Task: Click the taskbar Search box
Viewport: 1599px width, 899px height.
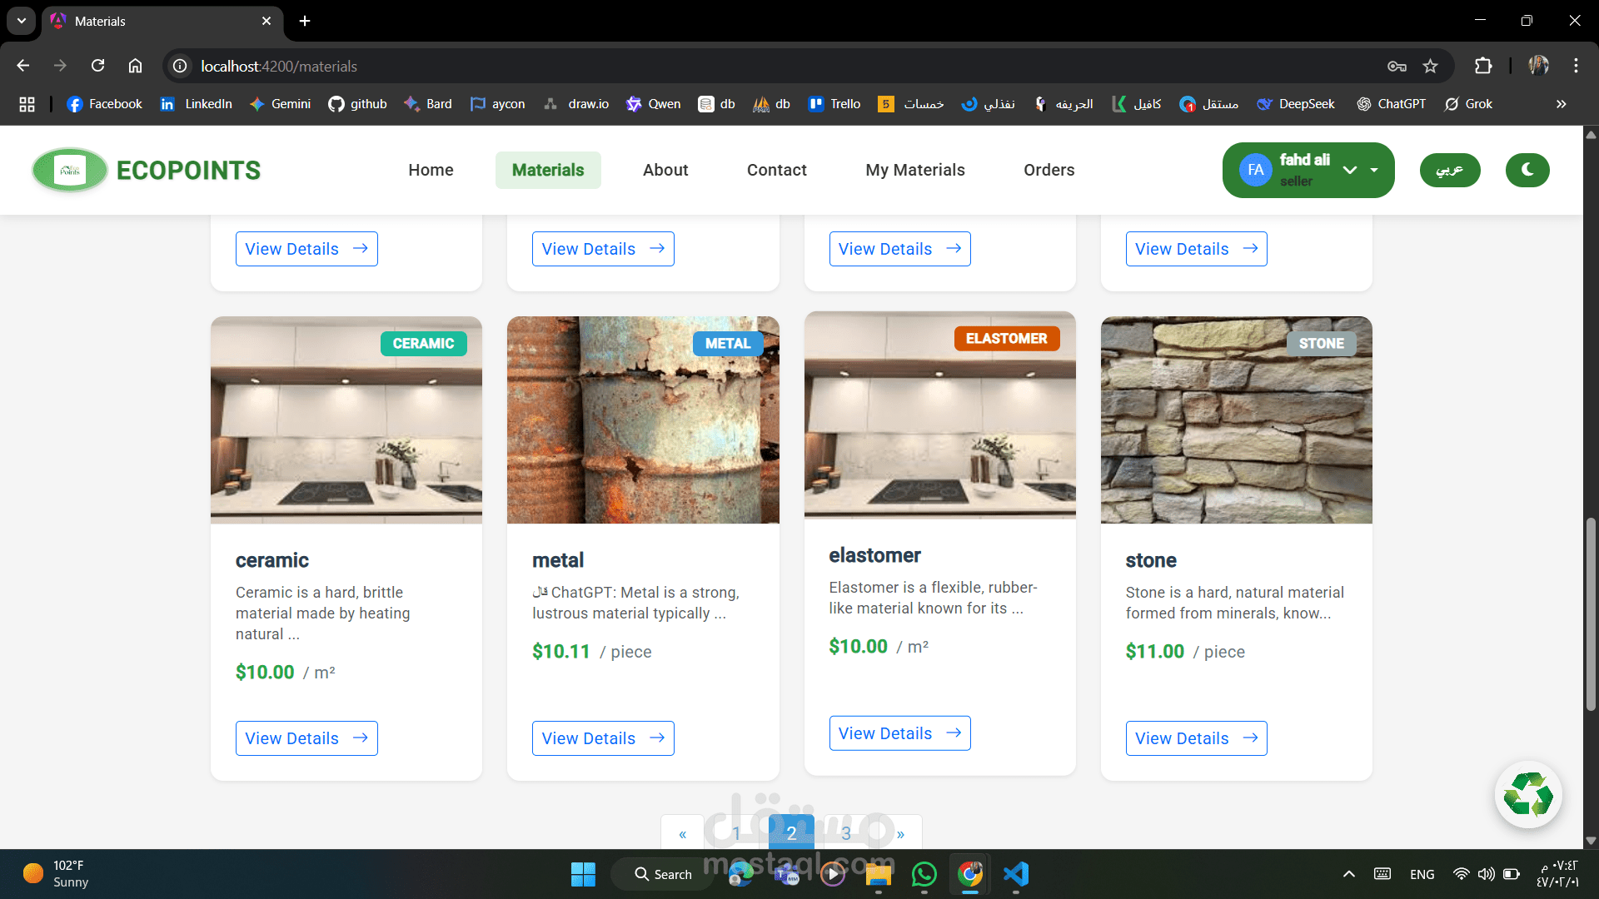Action: click(663, 874)
